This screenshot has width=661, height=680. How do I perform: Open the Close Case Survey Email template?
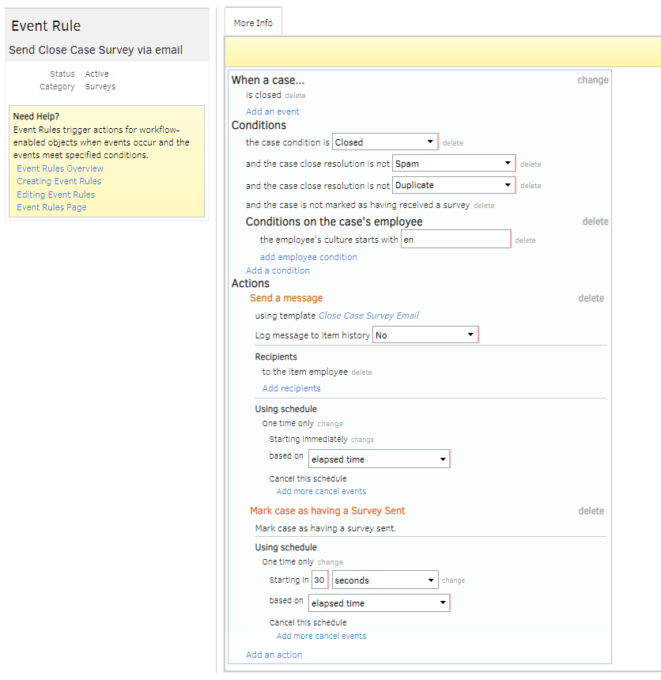[368, 315]
